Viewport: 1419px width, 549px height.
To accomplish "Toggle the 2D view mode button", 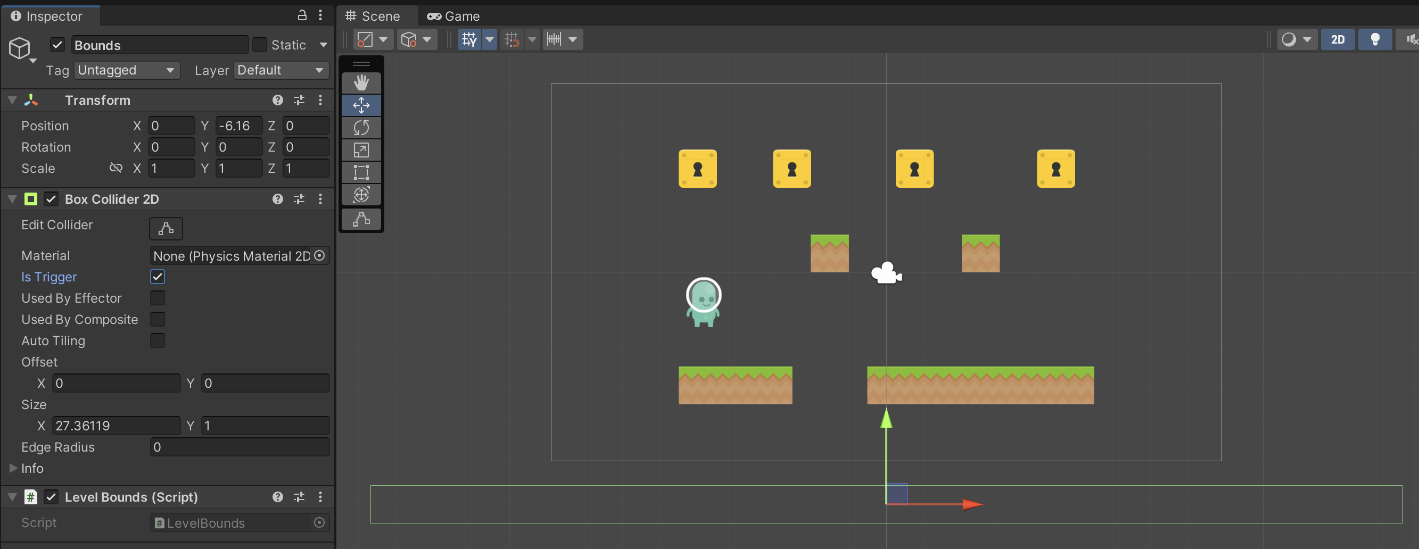I will pos(1337,40).
